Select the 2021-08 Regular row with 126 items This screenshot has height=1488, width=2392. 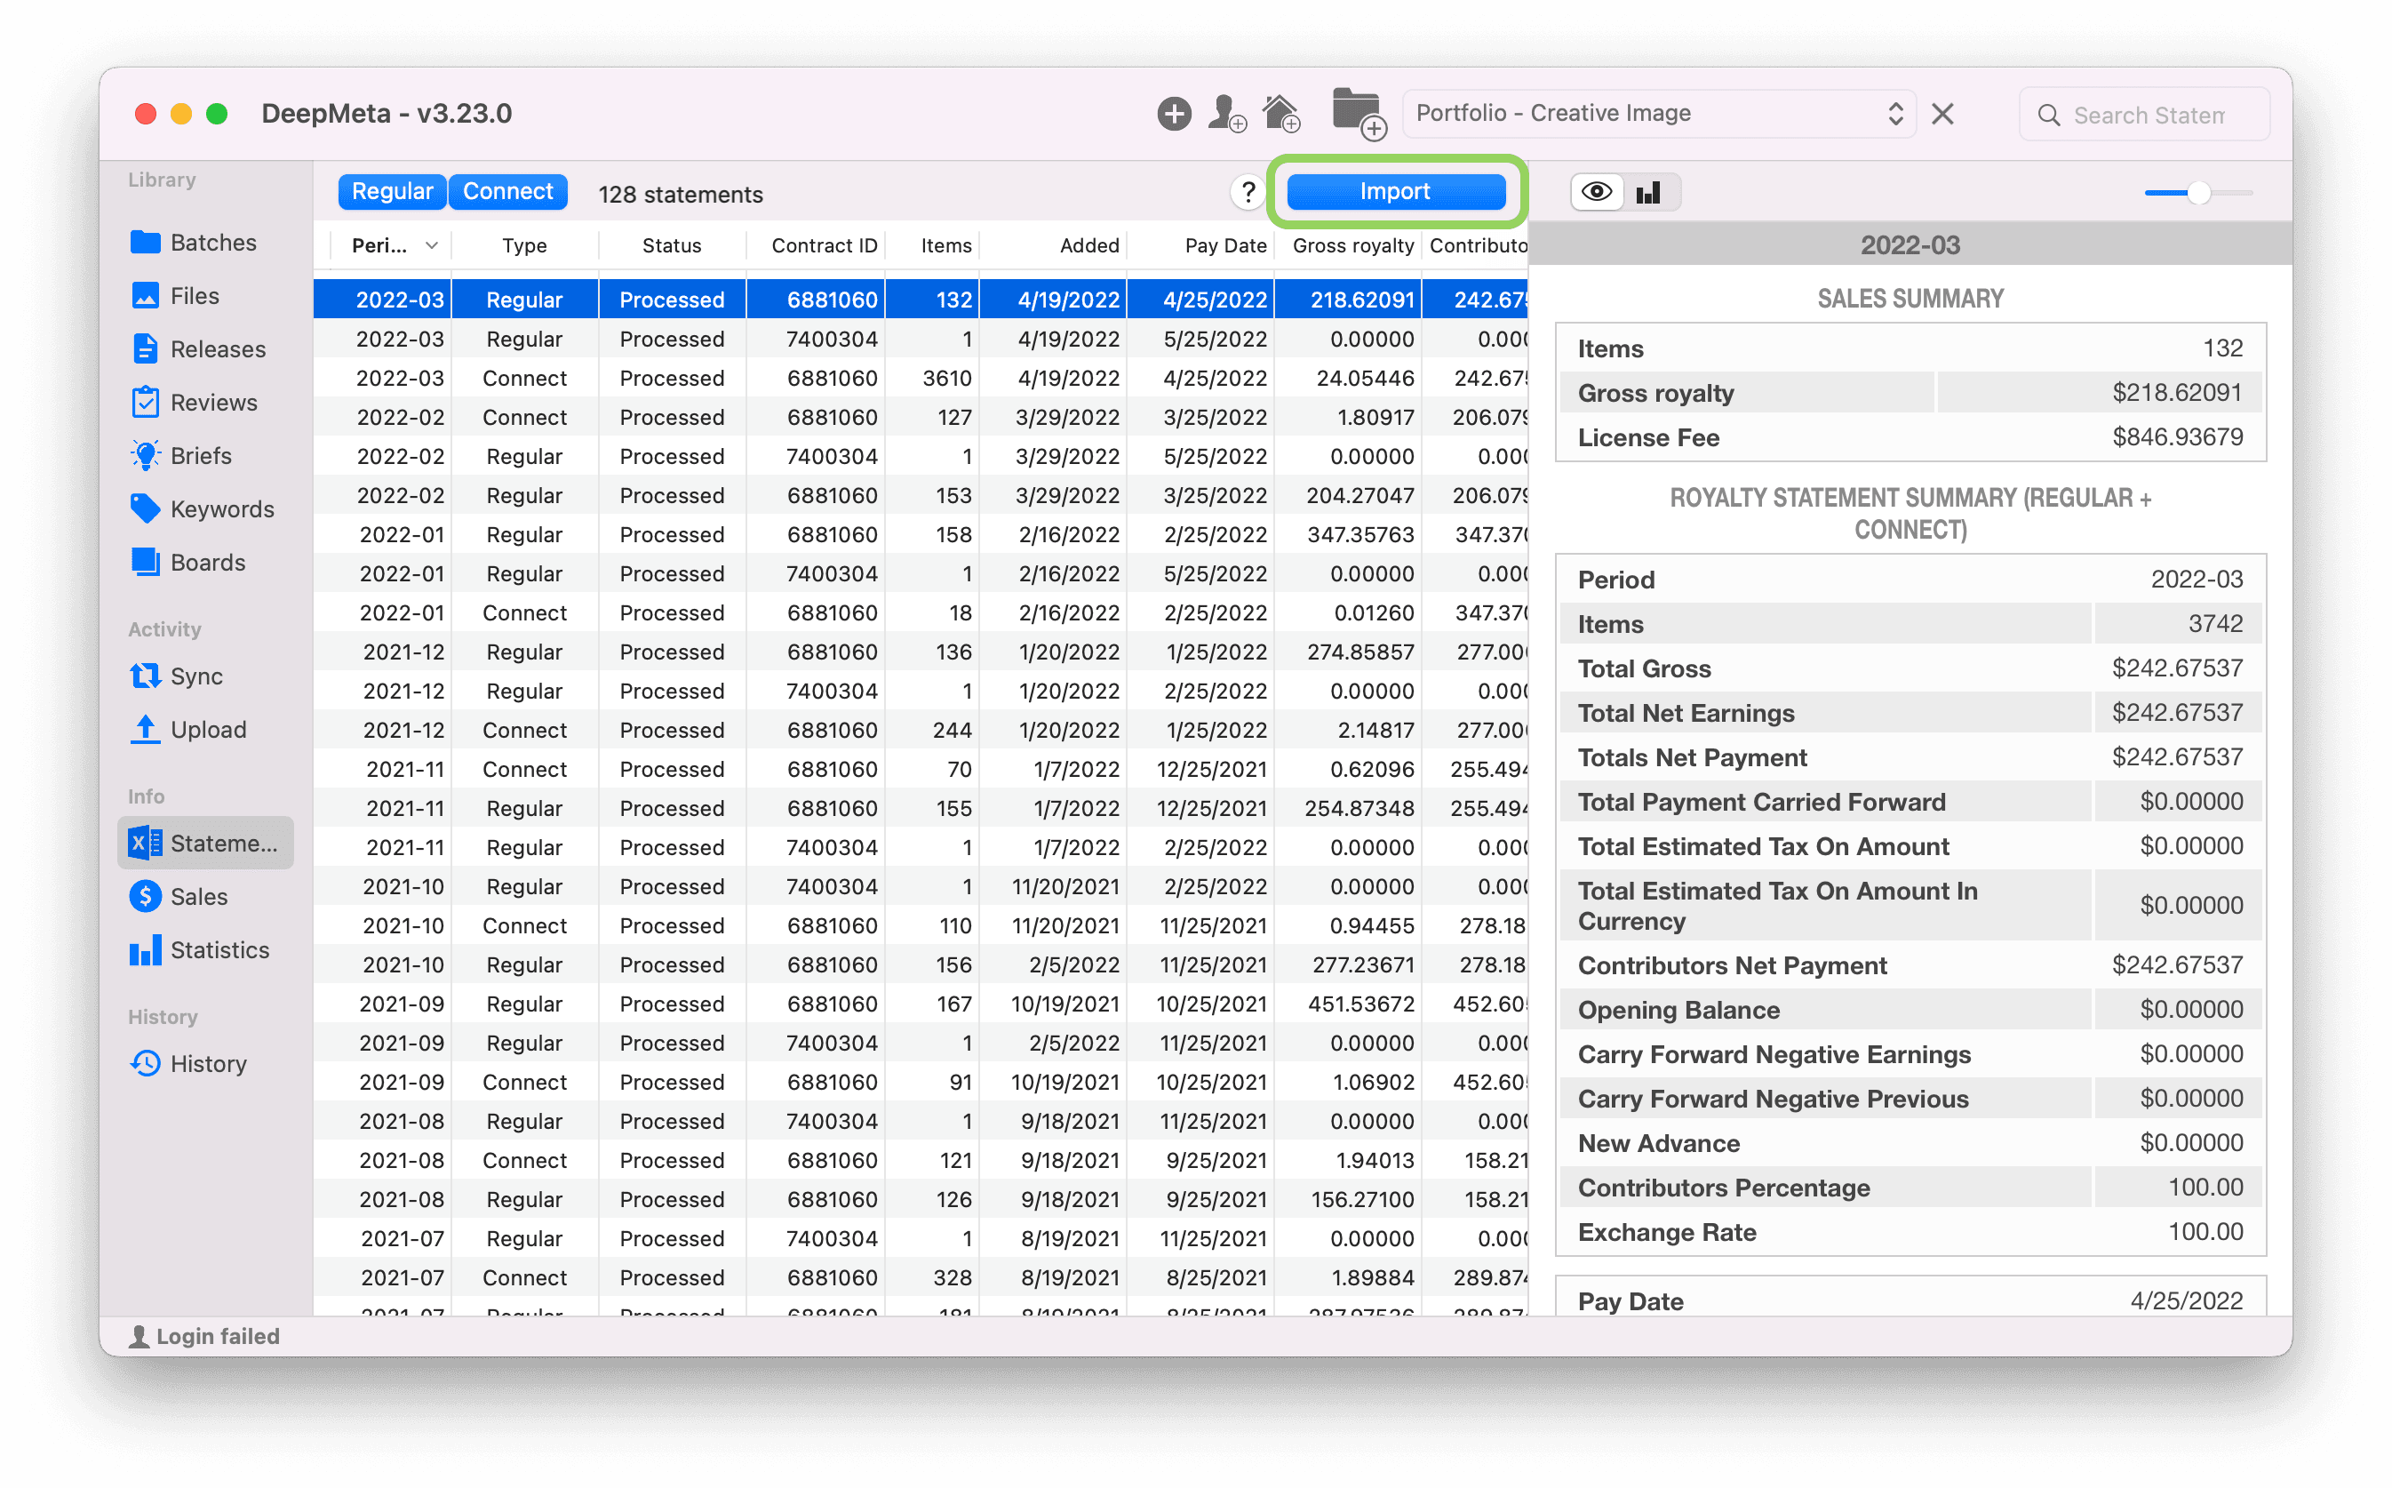921,1198
